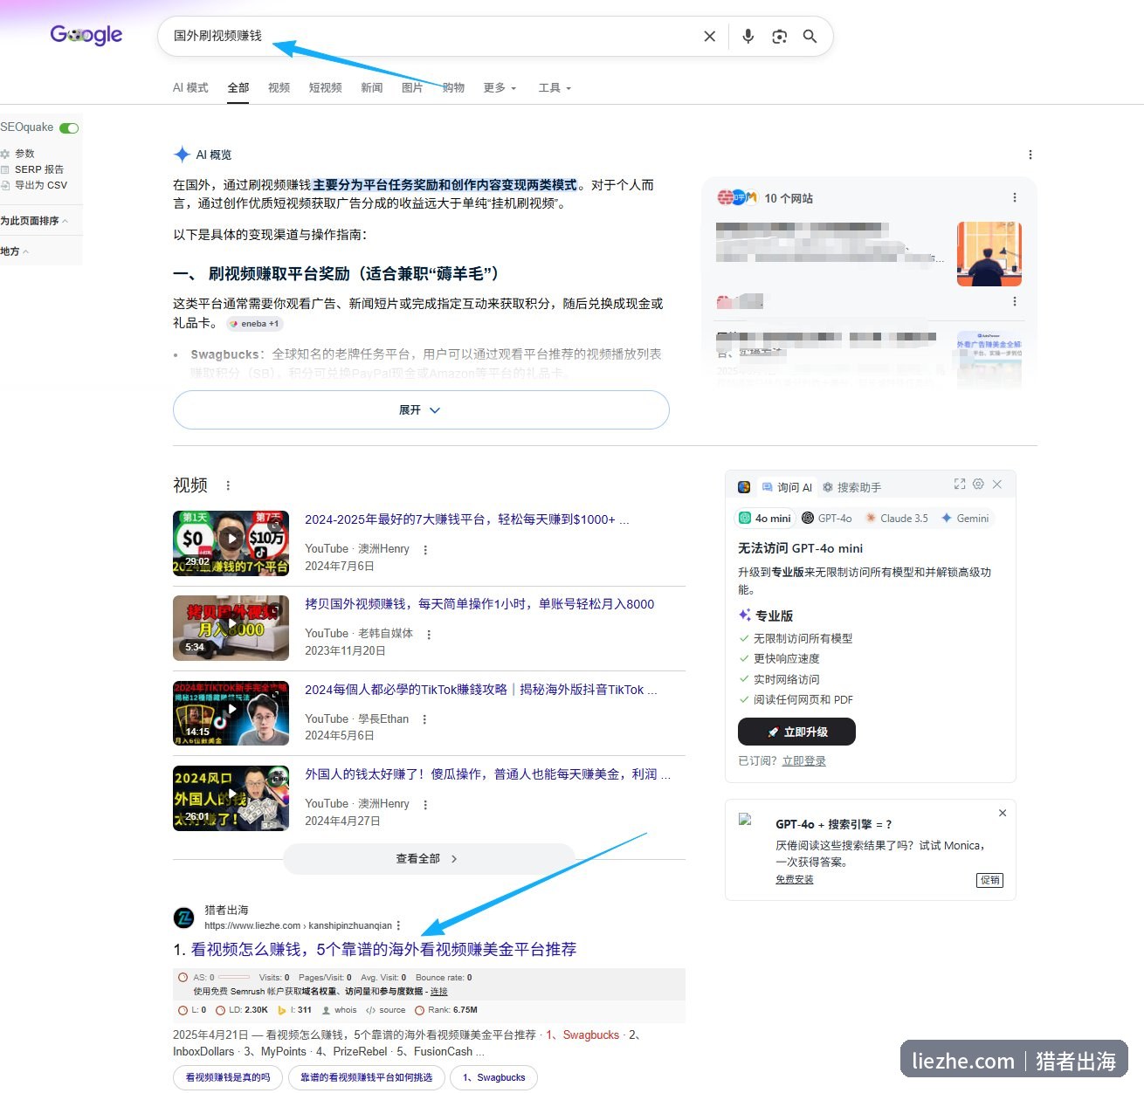Switch to the 视频 search tab

pyautogui.click(x=279, y=88)
